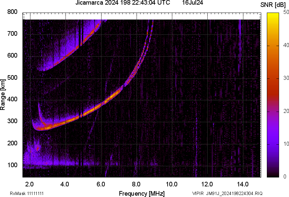The height and width of the screenshot is (197, 289).
Task: Click the title "Jicamarca 2024 198 22:43:04 UTC"
Action: click(x=123, y=3)
